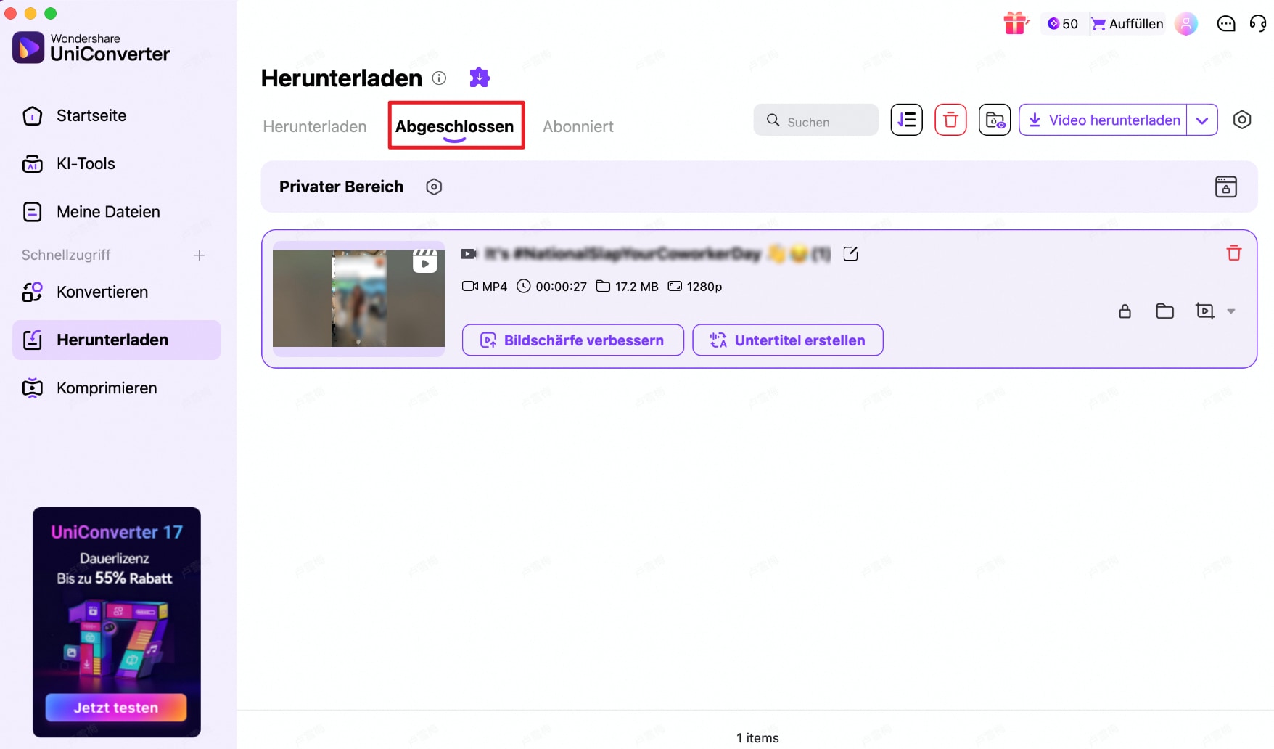Screen dimensions: 1274x749
Task: Start Untertitel erstellen for the download
Action: (x=787, y=340)
